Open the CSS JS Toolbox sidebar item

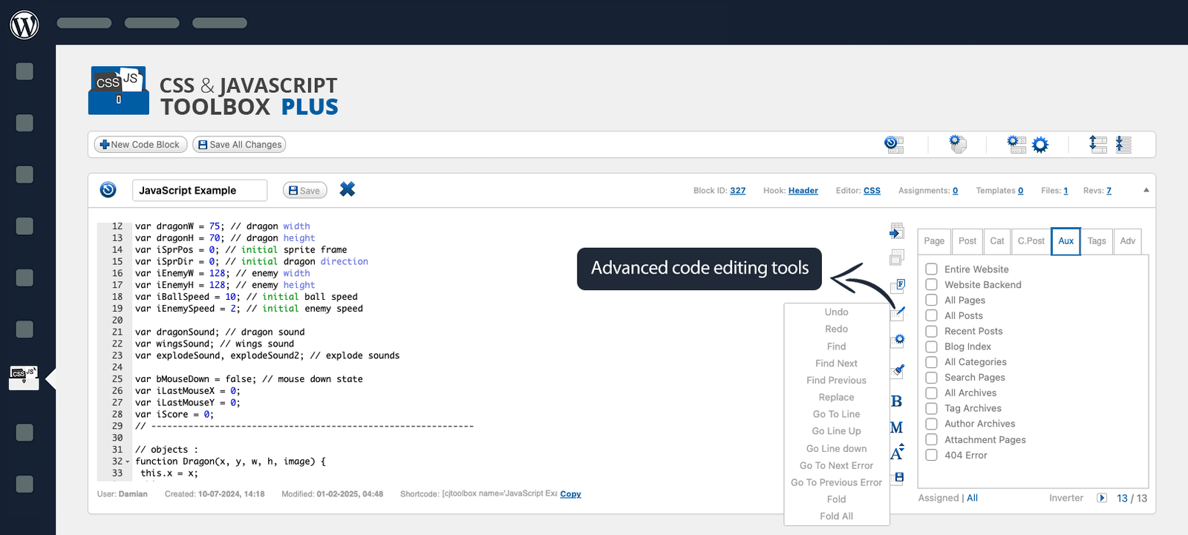(x=24, y=377)
